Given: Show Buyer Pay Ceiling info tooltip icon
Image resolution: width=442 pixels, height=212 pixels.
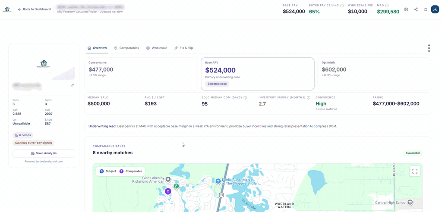Looking at the screenshot, I should [x=342, y=5].
